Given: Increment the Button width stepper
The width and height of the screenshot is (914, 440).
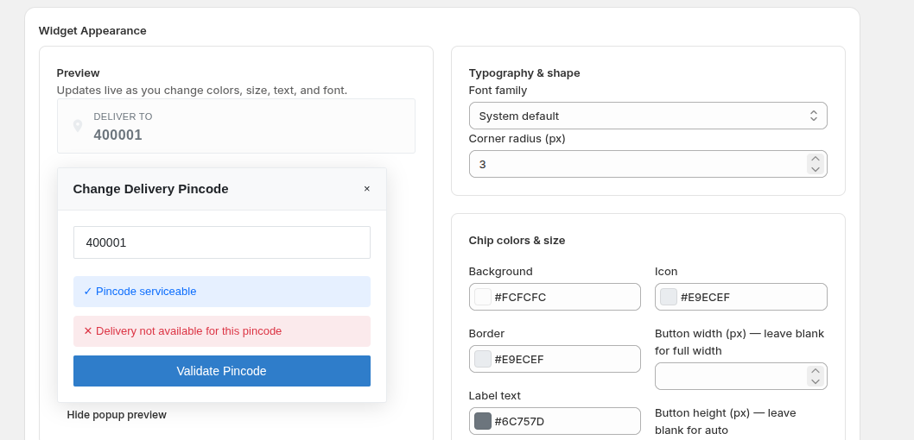Looking at the screenshot, I should tap(815, 371).
